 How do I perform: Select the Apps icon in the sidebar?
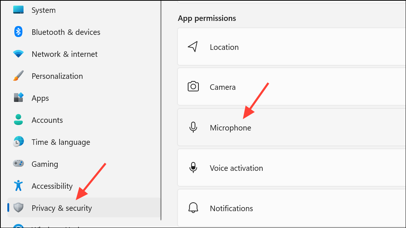tap(18, 98)
